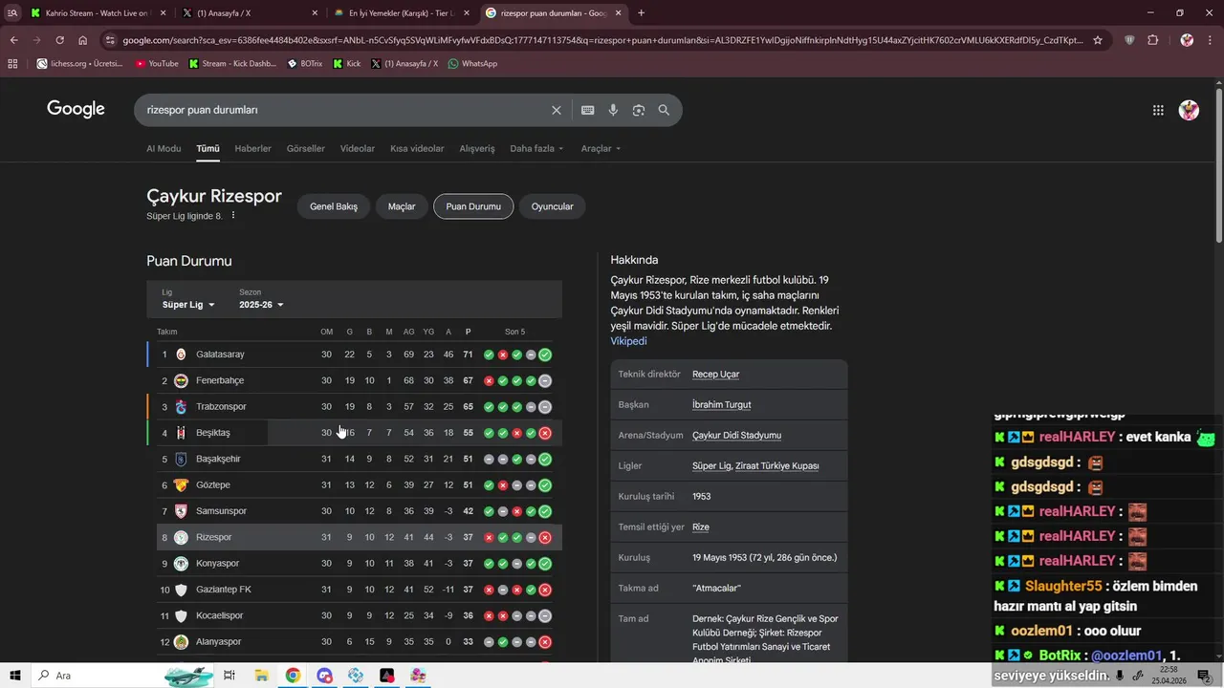Open the lichess.org bookmark
The width and height of the screenshot is (1224, 688).
click(x=80, y=63)
